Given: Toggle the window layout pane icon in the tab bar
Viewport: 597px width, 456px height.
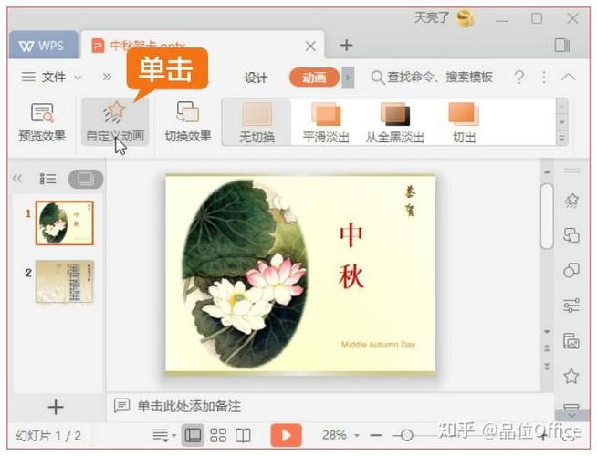Looking at the screenshot, I should click(562, 46).
